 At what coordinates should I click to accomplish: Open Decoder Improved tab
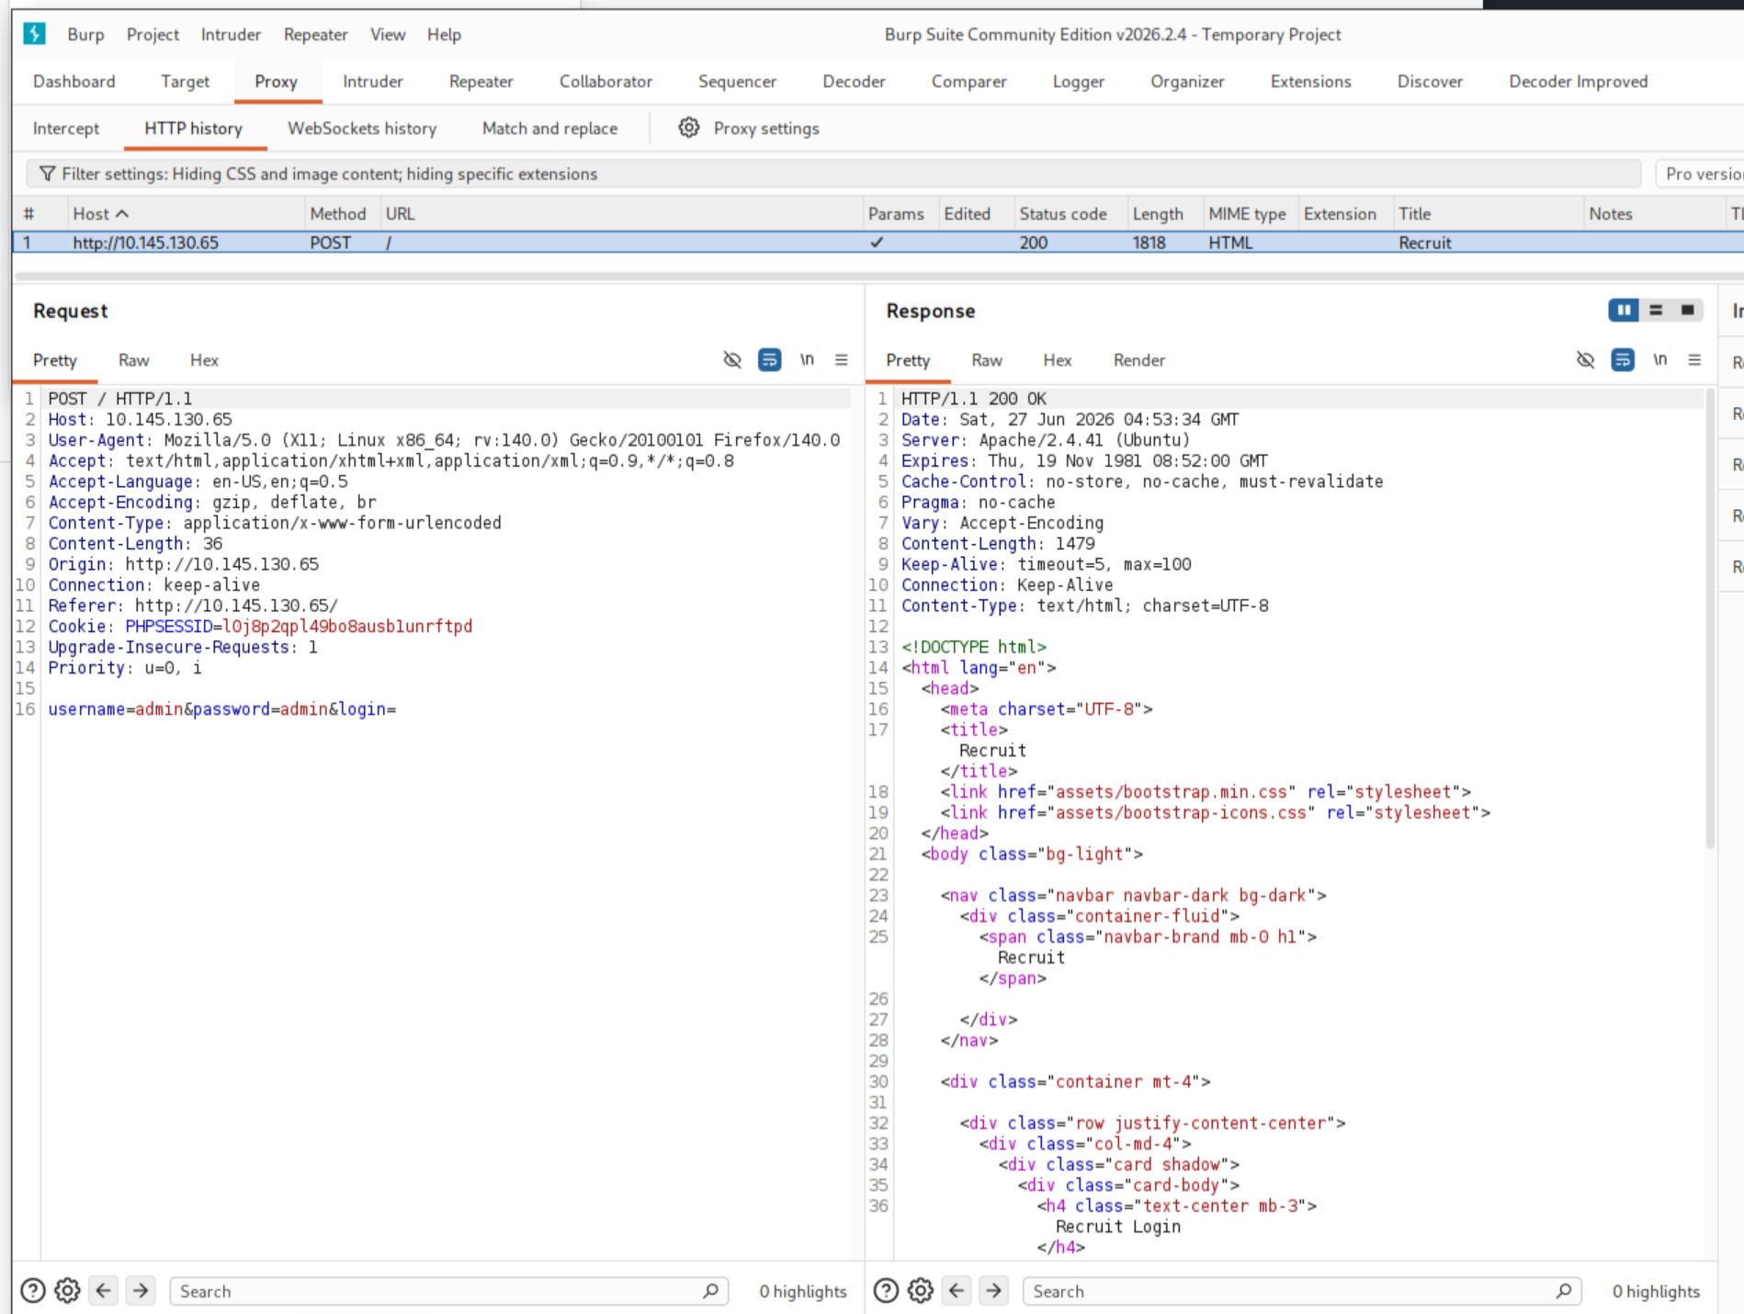(x=1578, y=81)
